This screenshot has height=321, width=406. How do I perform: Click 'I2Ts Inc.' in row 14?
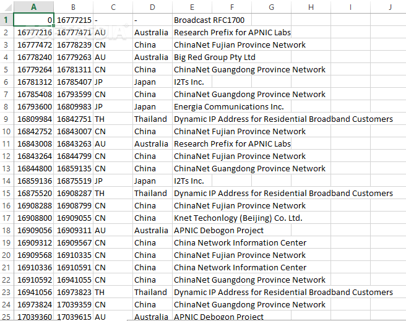pos(192,181)
